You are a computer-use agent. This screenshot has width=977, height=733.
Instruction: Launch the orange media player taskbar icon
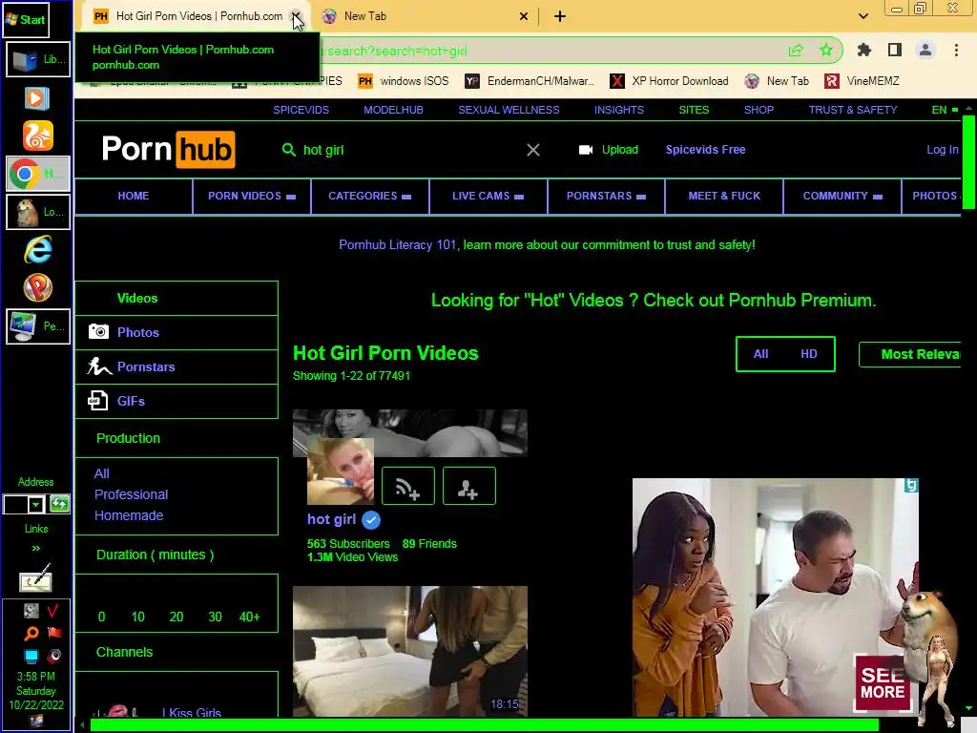(37, 98)
